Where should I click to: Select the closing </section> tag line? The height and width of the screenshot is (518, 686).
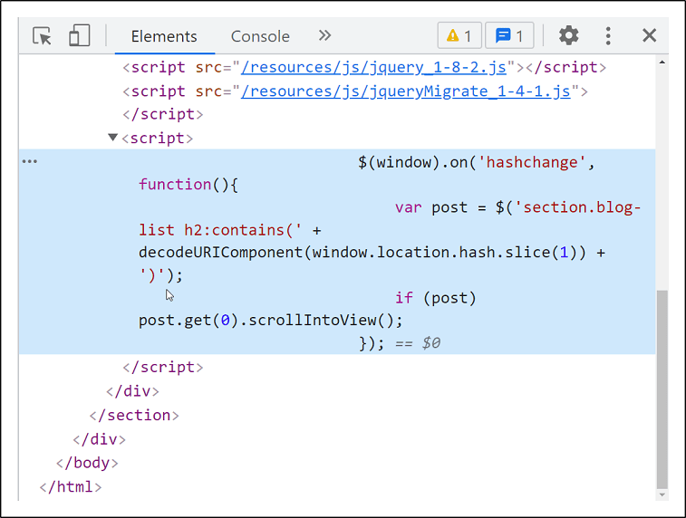coord(134,416)
